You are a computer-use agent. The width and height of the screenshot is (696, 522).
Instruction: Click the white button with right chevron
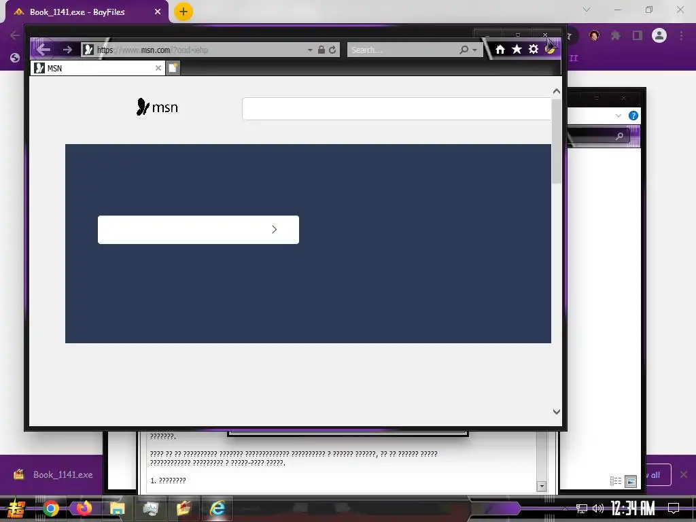point(198,230)
